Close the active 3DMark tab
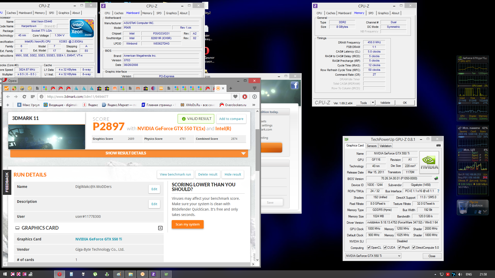 pyautogui.click(x=223, y=88)
